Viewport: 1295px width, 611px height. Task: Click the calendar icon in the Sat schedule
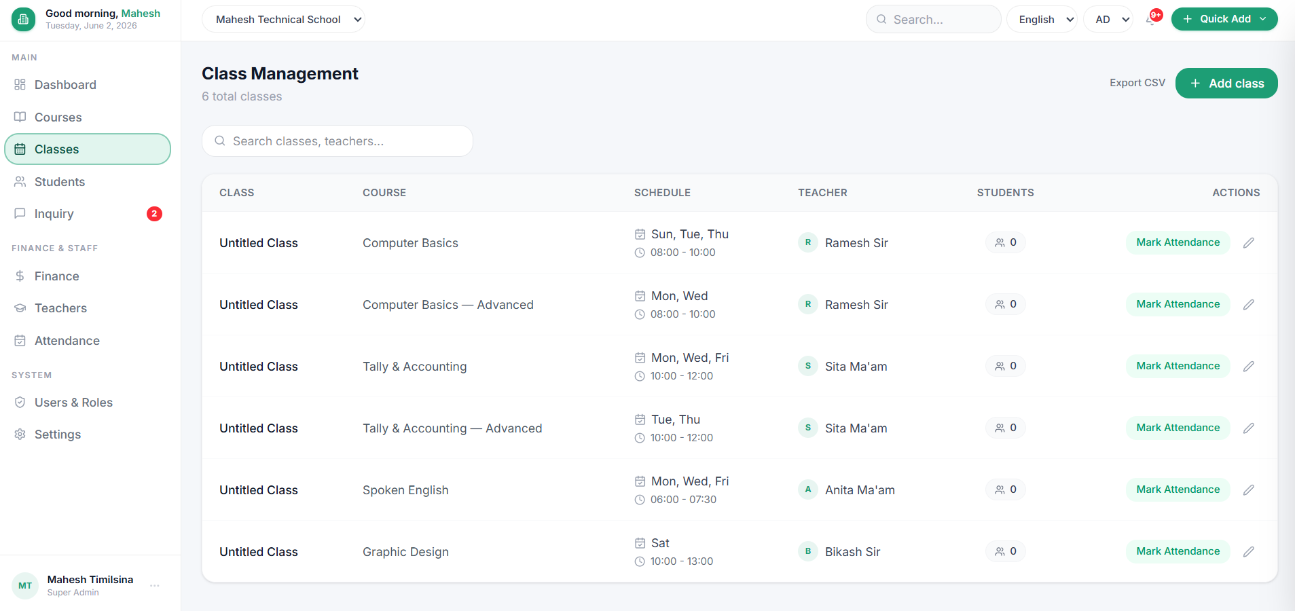point(640,543)
